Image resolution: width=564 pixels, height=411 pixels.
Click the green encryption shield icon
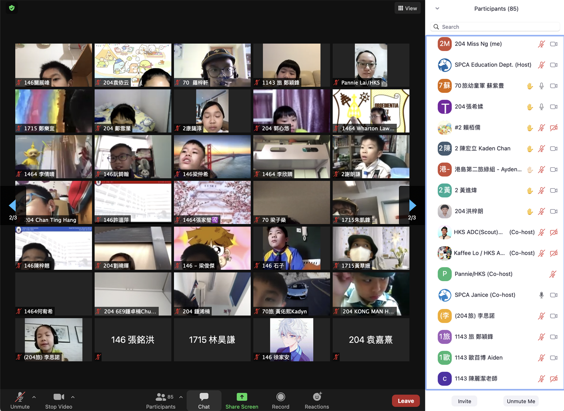pos(12,8)
